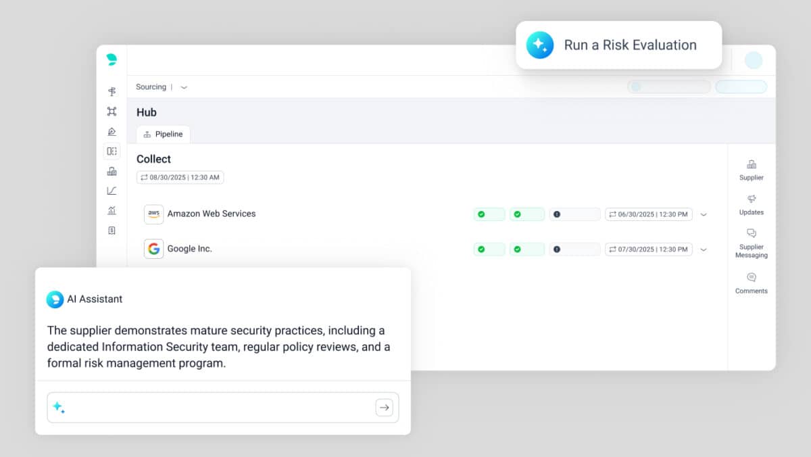
Task: Open the Supplier panel icon
Action: pyautogui.click(x=751, y=164)
